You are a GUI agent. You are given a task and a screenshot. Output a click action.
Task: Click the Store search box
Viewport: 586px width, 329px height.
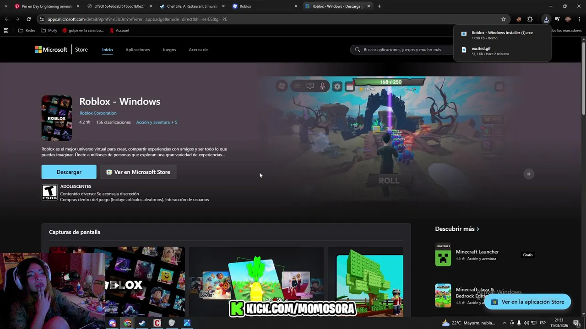(403, 49)
